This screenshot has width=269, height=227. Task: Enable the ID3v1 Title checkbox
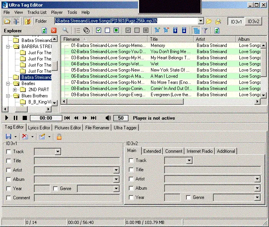[8, 161]
